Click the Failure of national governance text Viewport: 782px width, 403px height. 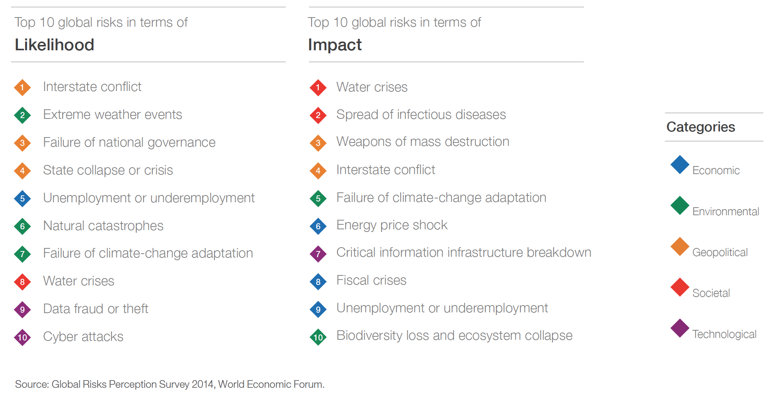click(x=129, y=142)
